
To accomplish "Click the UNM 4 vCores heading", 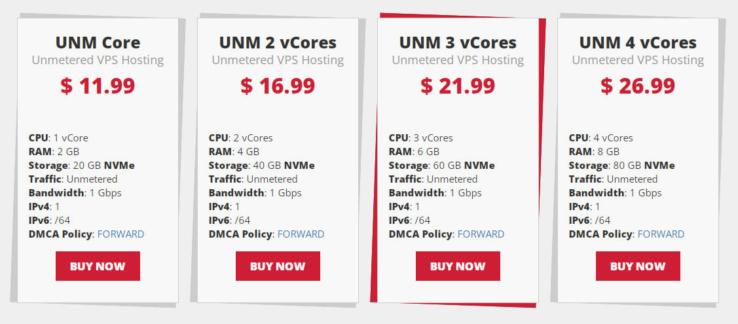I will (638, 43).
